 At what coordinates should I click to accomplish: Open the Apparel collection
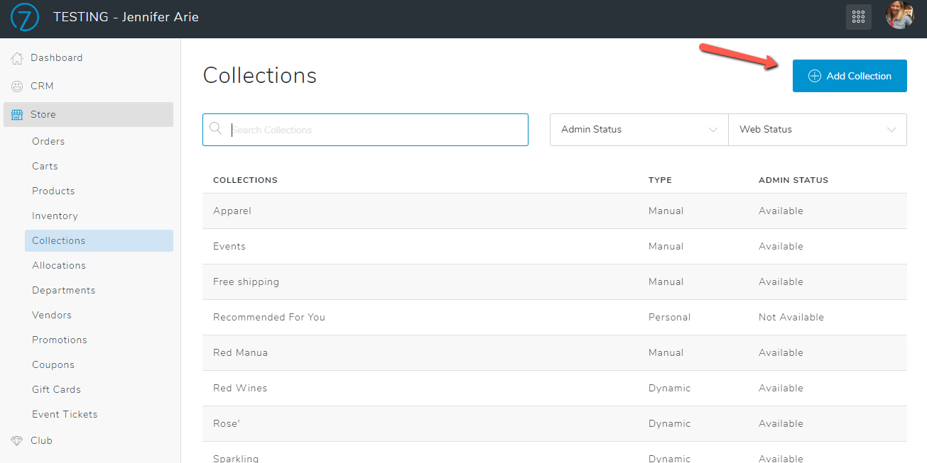coord(555,211)
